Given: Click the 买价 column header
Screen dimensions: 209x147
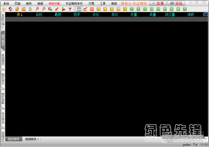Looking at the screenshot, I should pos(96,14).
